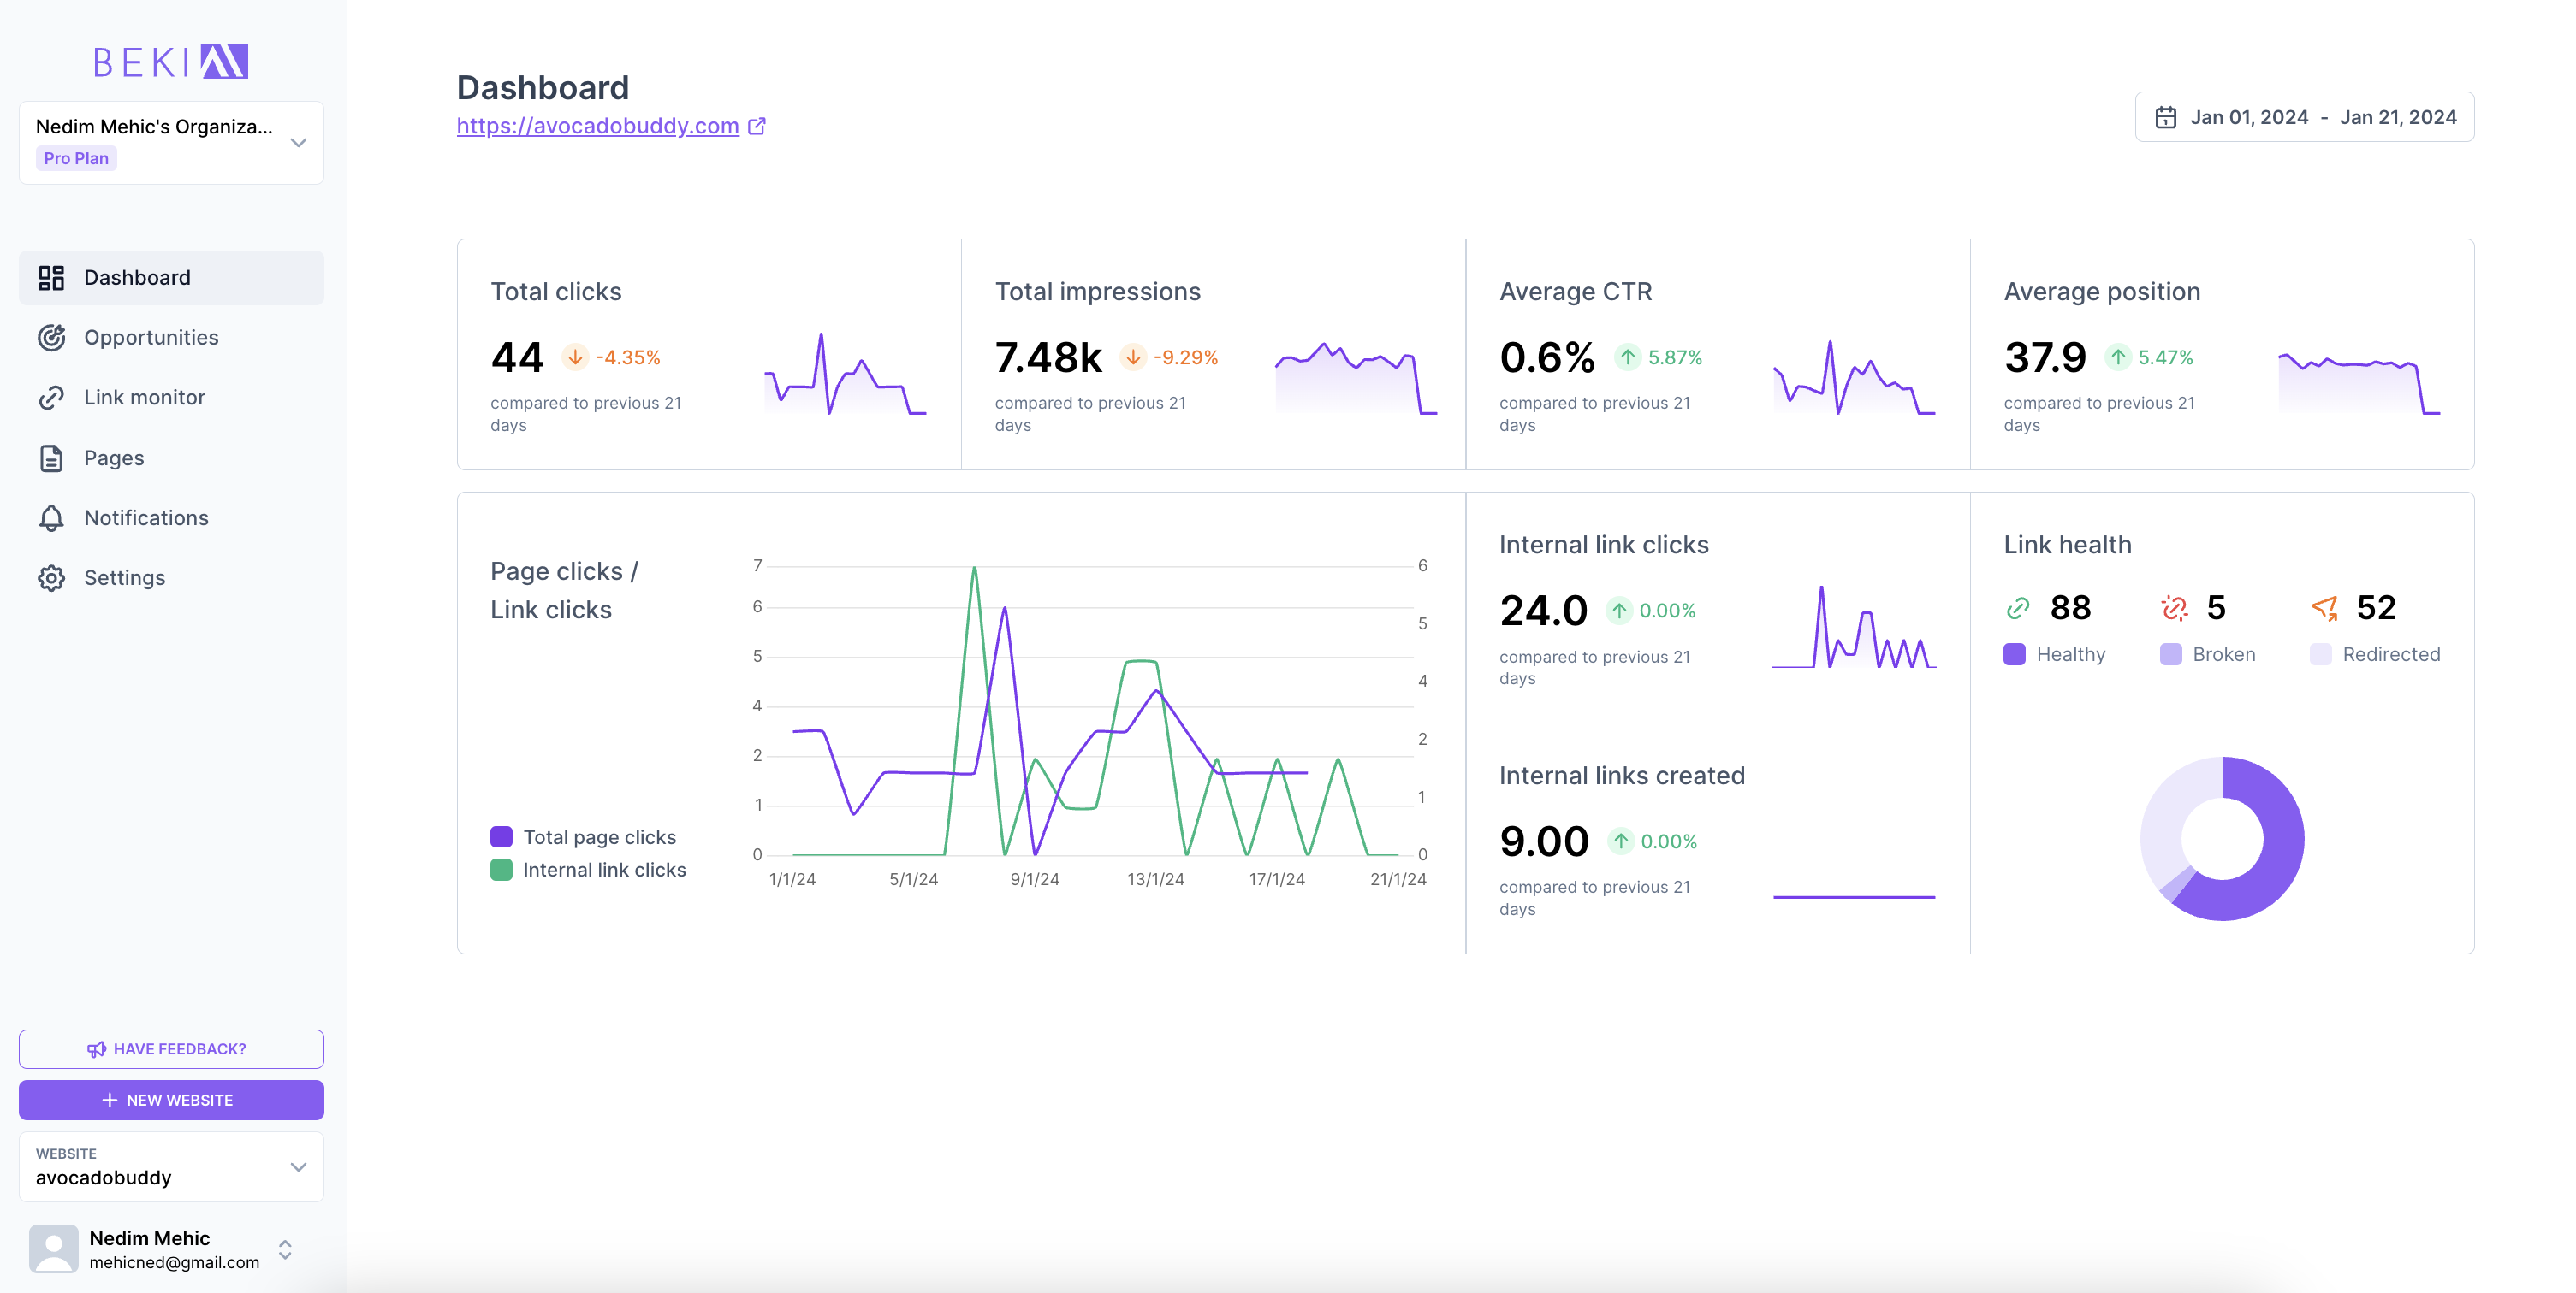This screenshot has height=1293, width=2576.
Task: Click the Redirected legend color swatch
Action: [x=2321, y=654]
